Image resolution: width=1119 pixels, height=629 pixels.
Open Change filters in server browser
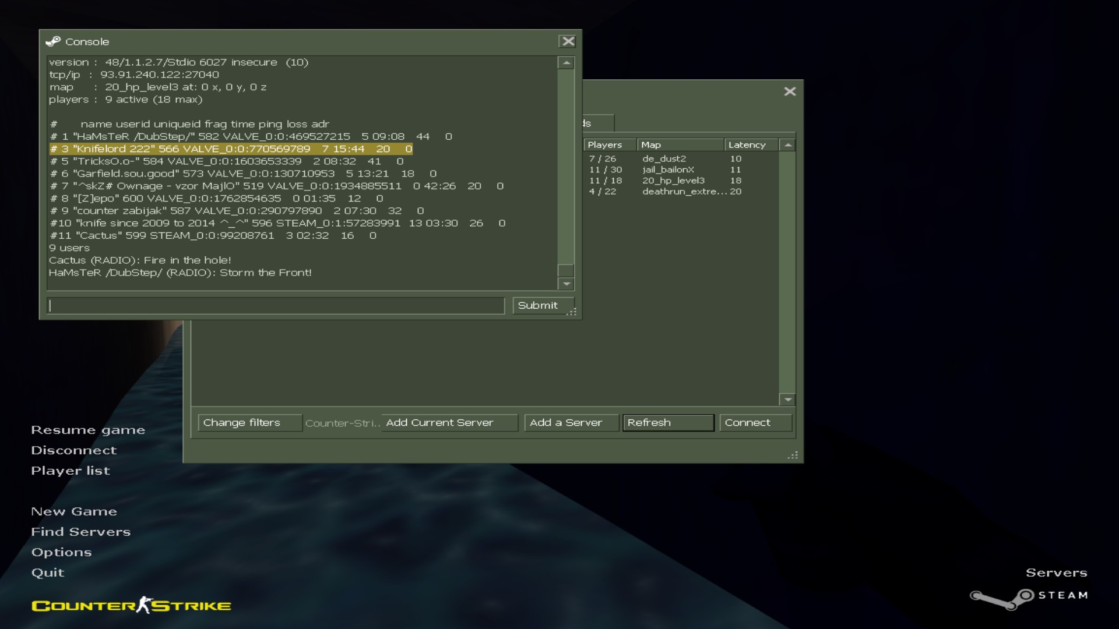[x=250, y=423]
